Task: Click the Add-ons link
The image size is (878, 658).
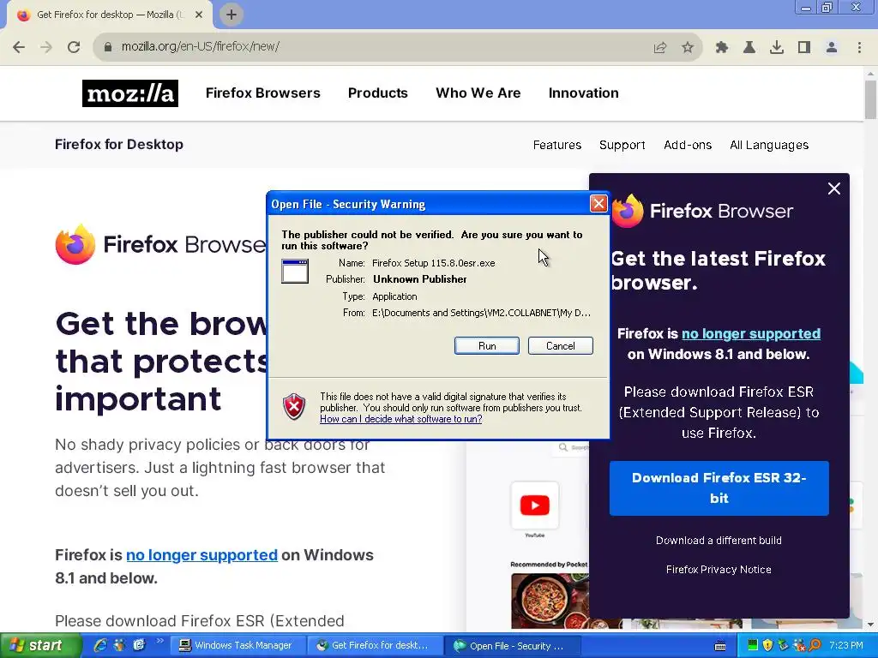Action: [x=688, y=145]
